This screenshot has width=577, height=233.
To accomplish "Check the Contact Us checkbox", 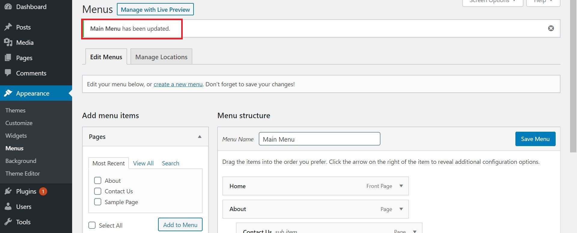I will tap(98, 191).
